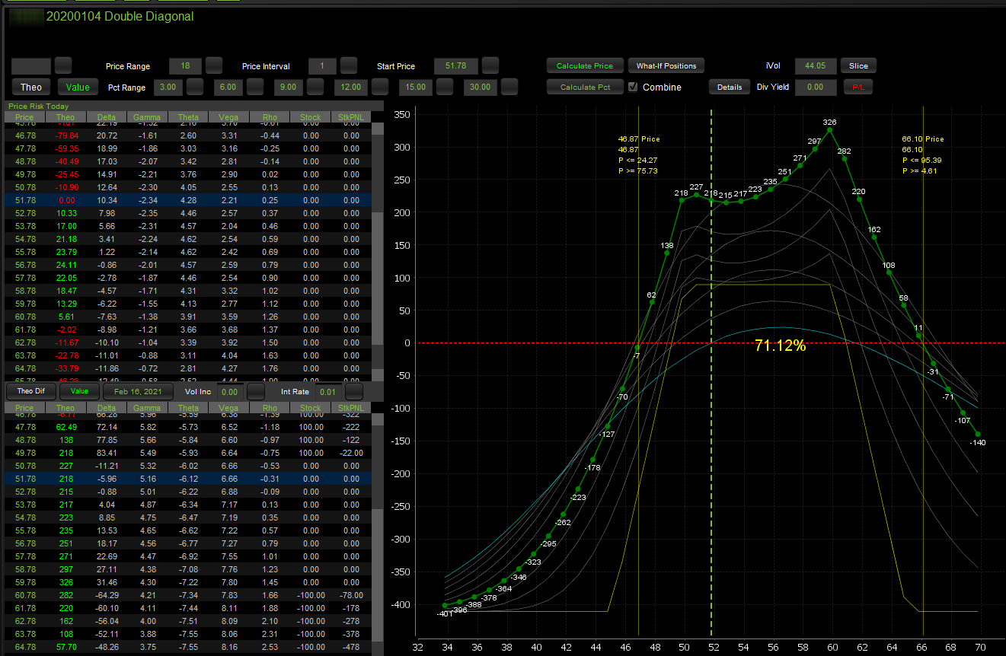Click square button next to 6.00 Pct field
This screenshot has height=656, width=1006.
pos(256,87)
